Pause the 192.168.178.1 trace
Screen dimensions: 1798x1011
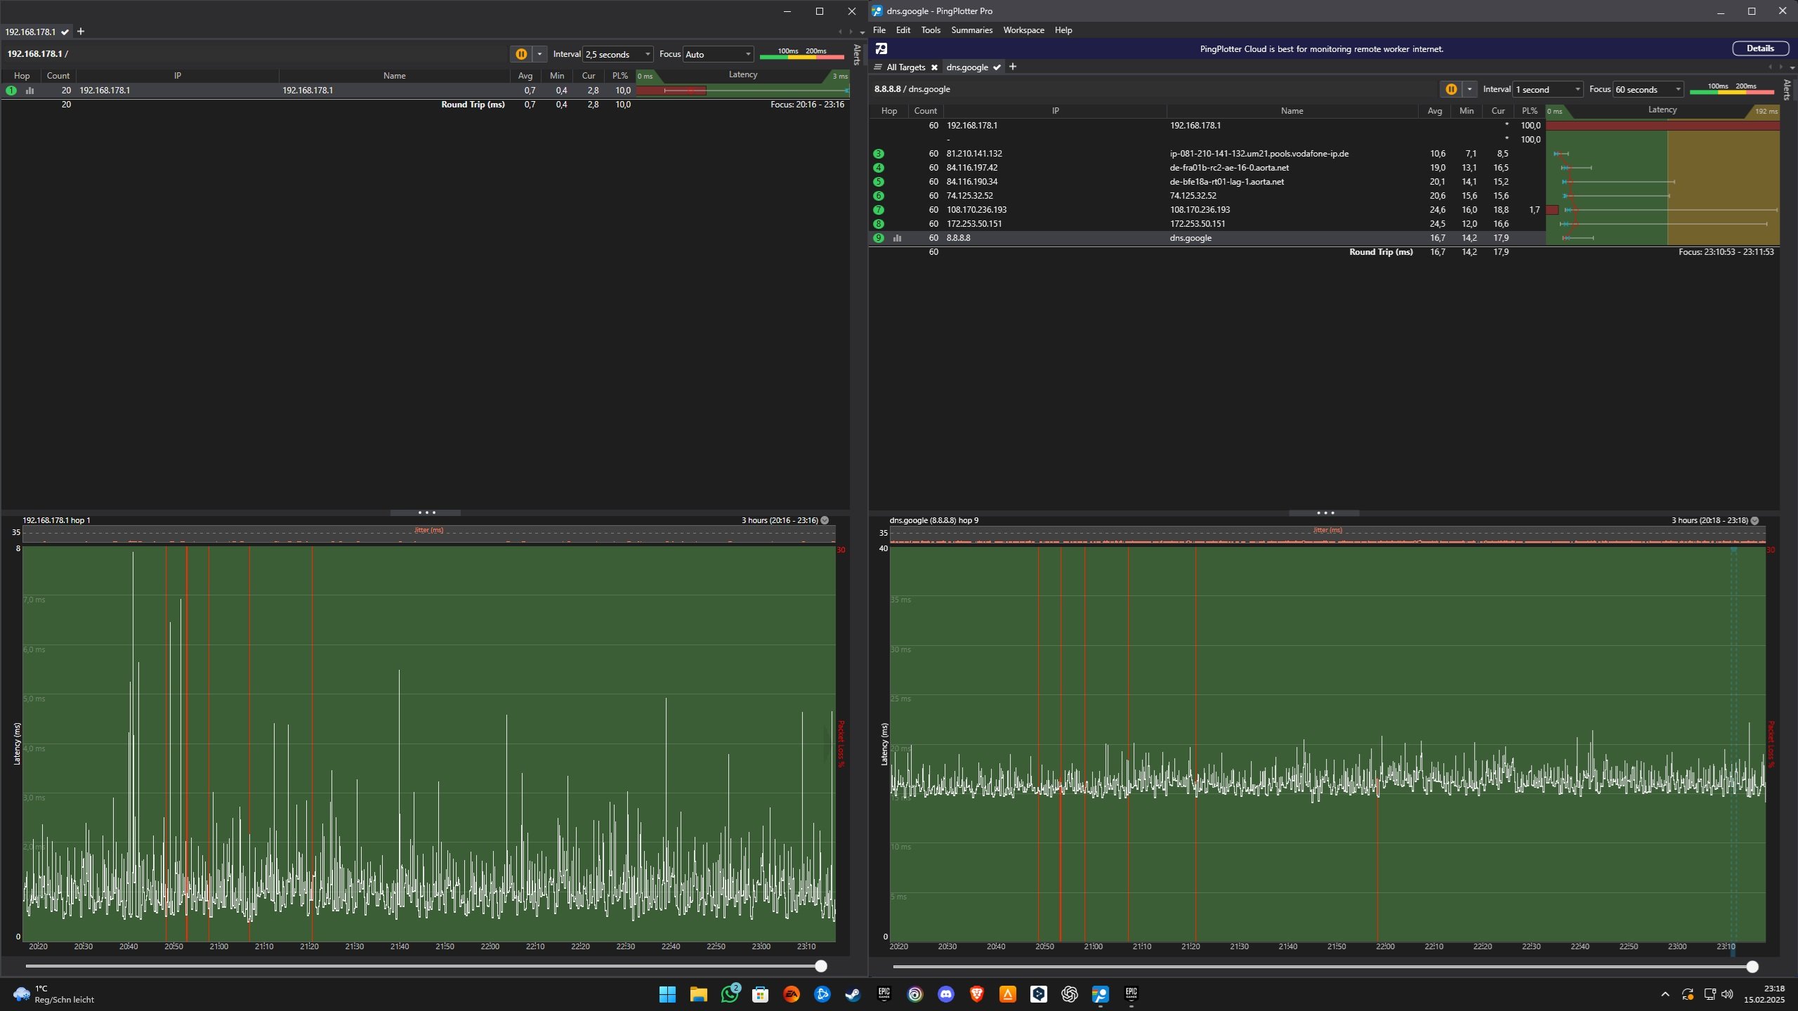[520, 54]
